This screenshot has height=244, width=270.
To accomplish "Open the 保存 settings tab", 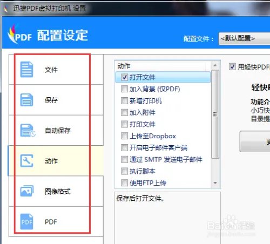I will (x=56, y=100).
